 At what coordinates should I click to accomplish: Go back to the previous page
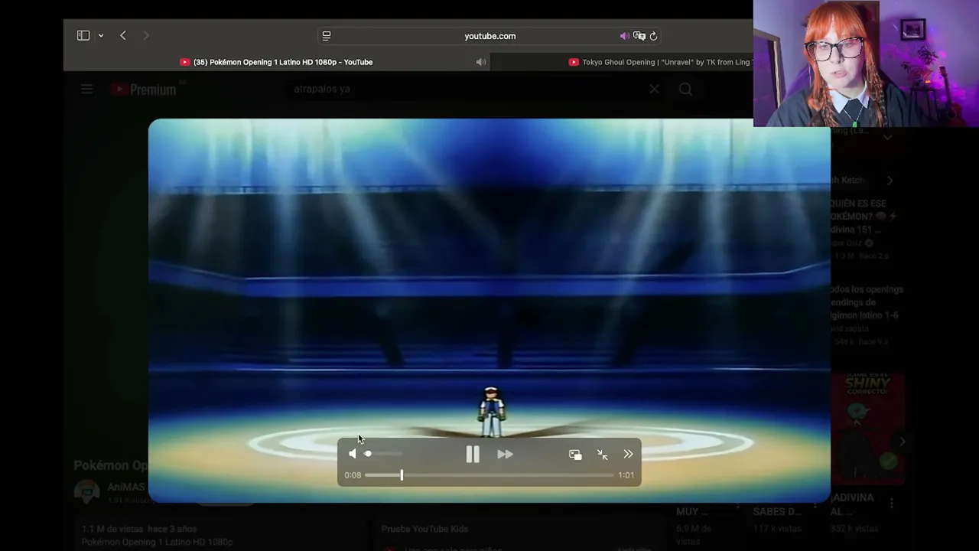[122, 35]
